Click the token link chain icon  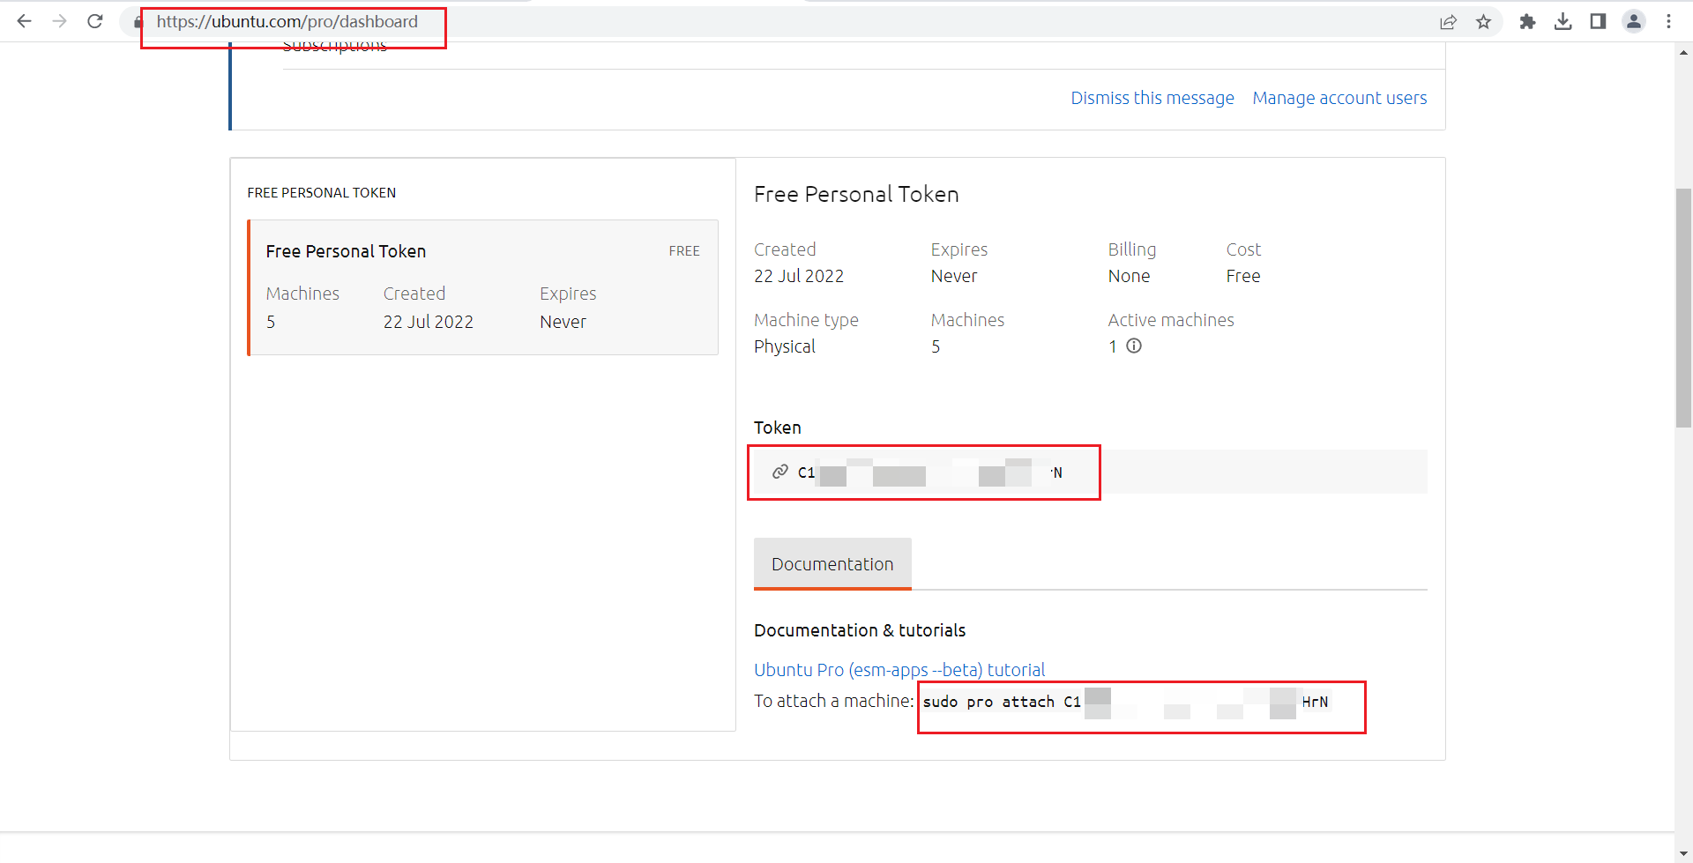[779, 472]
